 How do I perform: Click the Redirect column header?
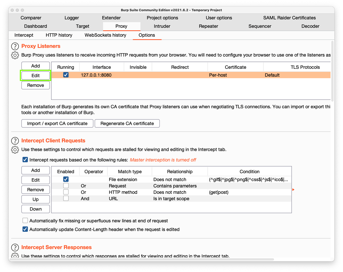click(180, 67)
